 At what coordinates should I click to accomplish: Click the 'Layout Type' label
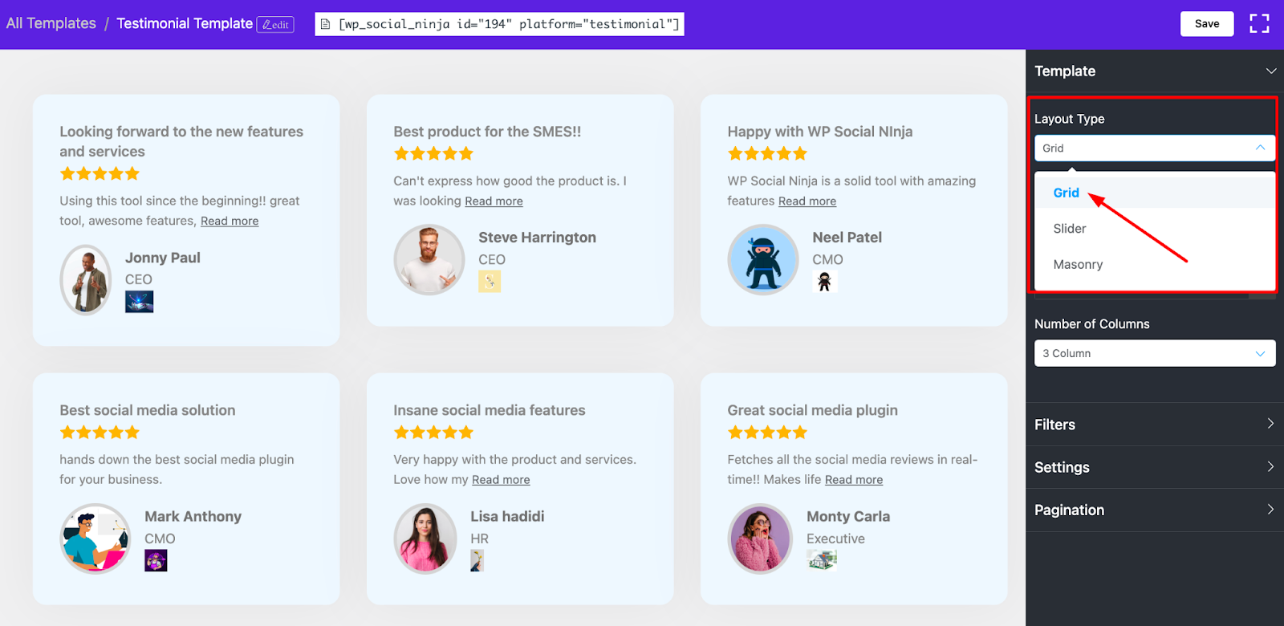1070,119
